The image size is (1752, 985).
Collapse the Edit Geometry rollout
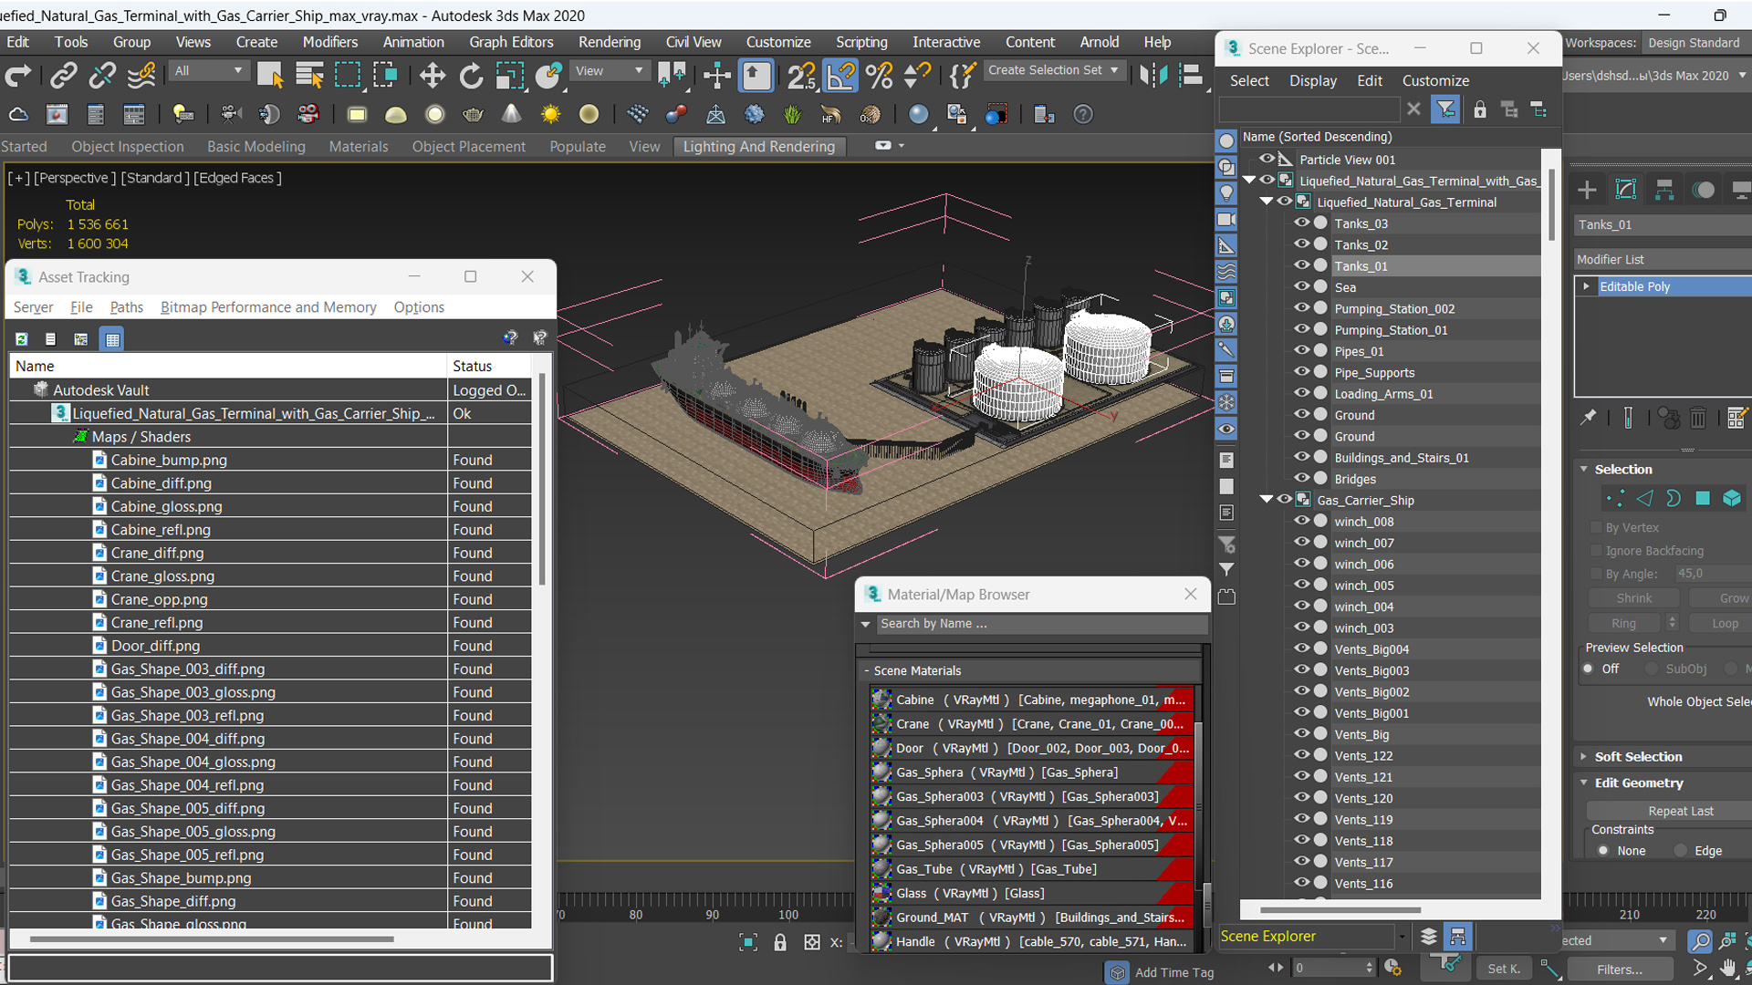point(1584,783)
